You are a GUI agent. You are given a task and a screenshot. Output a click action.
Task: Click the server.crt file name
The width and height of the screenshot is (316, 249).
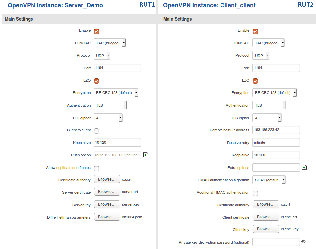click(x=130, y=192)
